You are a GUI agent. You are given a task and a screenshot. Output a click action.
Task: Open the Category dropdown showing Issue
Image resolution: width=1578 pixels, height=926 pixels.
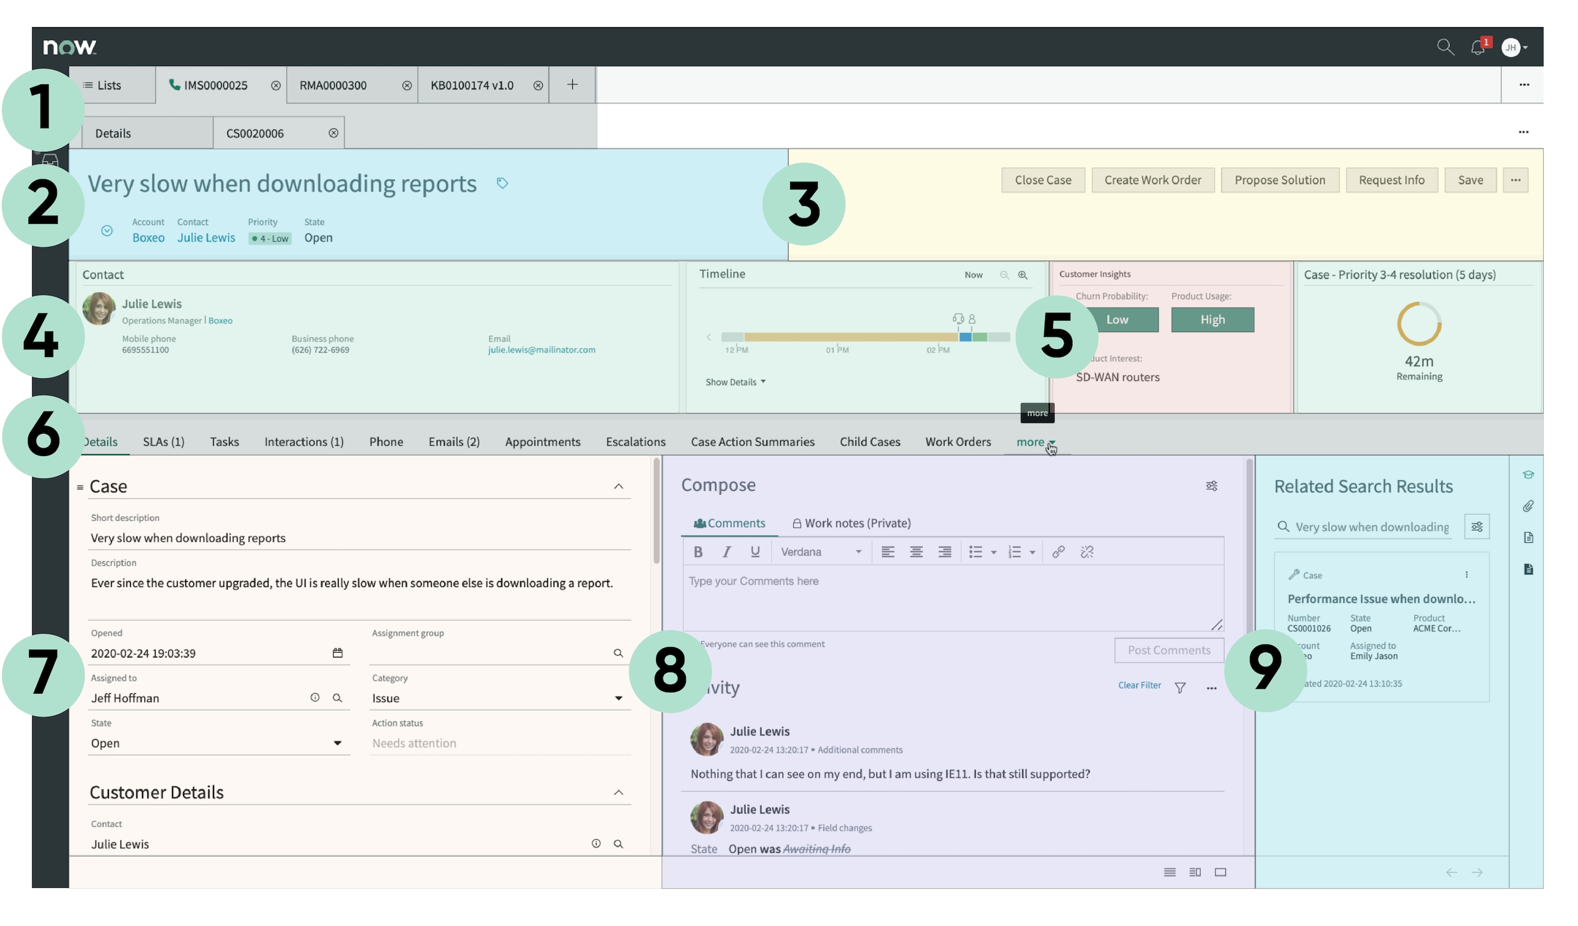(x=499, y=698)
